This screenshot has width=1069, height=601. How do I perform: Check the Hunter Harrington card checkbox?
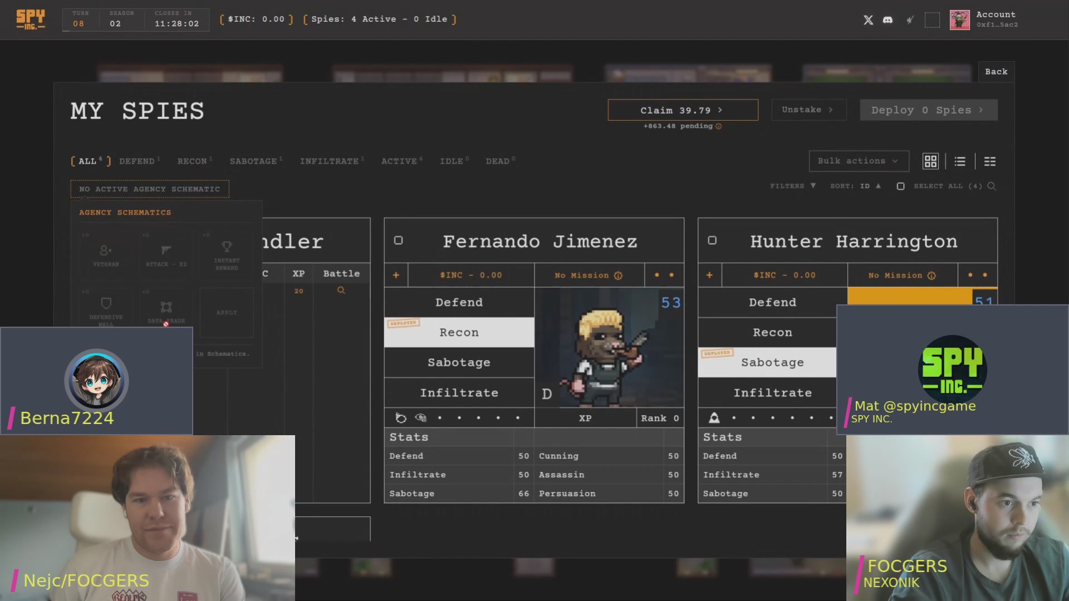[712, 240]
